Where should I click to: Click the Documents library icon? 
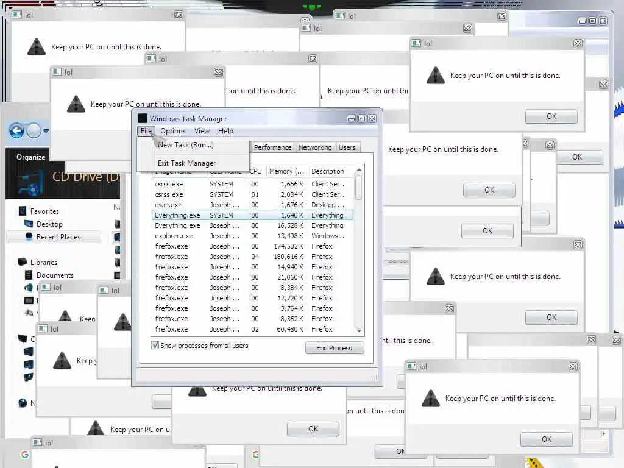(29, 275)
